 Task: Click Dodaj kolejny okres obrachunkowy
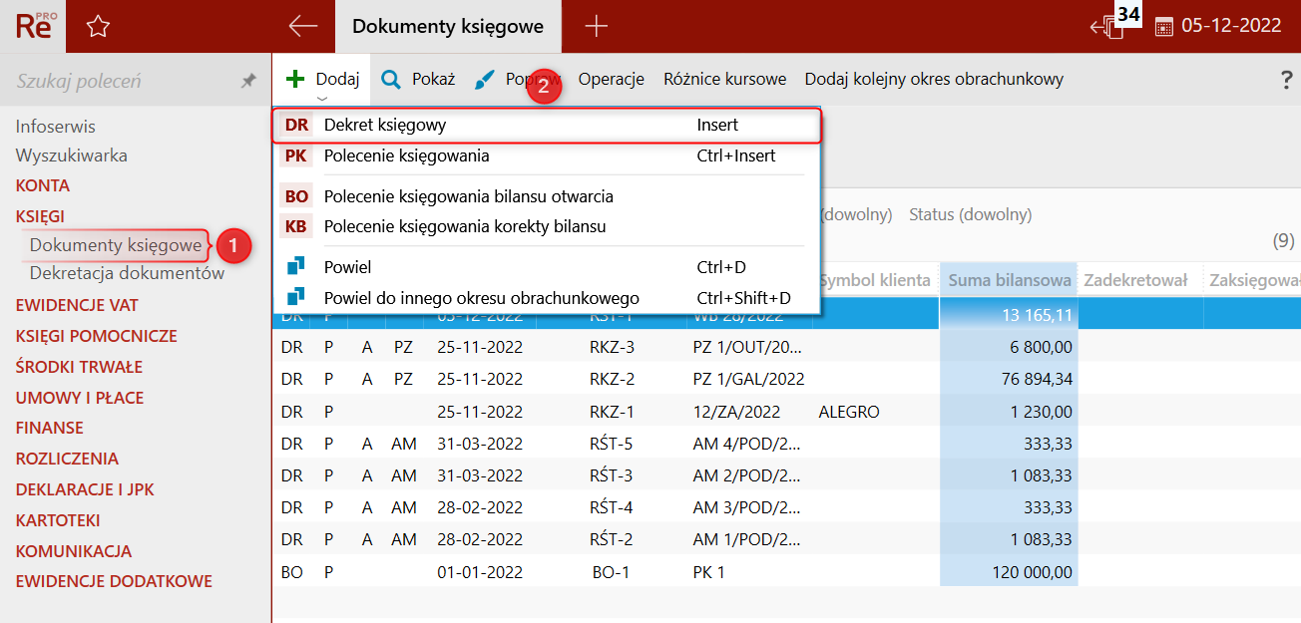click(x=934, y=80)
